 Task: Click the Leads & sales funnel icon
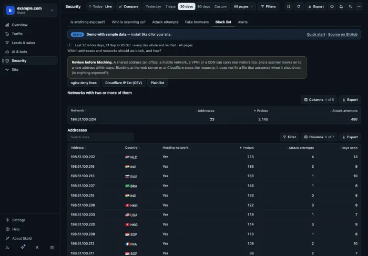pyautogui.click(x=7, y=43)
